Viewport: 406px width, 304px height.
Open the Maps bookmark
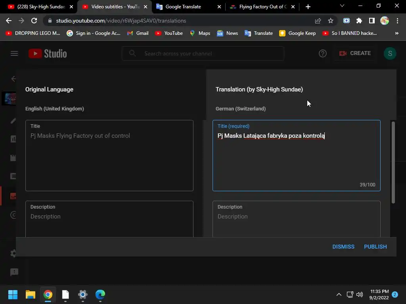200,33
